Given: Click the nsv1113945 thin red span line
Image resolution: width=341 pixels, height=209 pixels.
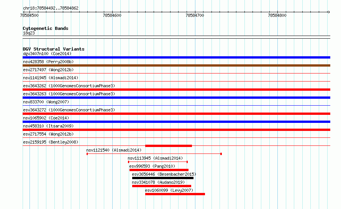Looking at the screenshot, I should click(x=158, y=162).
